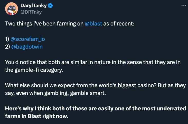
Task: Click the DarylTanky display name
Action: [33, 6]
